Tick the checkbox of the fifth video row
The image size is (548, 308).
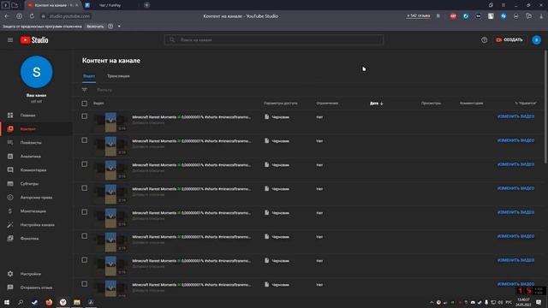[x=85, y=212]
